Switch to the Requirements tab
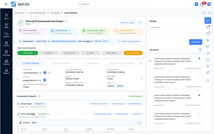214x134 pixels. point(61,63)
